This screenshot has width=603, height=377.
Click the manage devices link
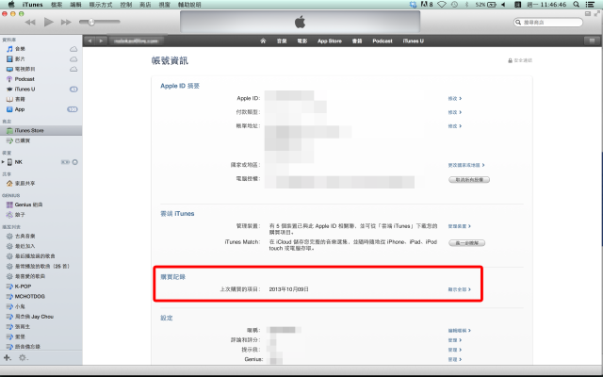point(459,226)
